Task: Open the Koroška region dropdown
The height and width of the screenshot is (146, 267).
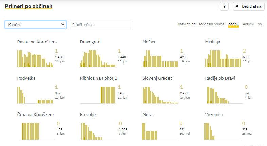Action: (x=36, y=24)
